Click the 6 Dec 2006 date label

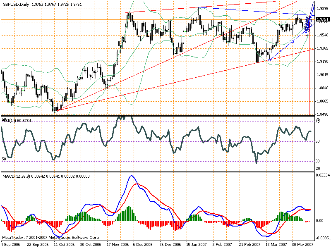(143, 244)
